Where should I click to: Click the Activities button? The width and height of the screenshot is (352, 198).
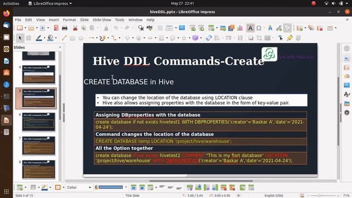[x=11, y=4]
